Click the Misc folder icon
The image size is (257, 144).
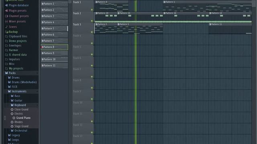pyautogui.click(x=6, y=64)
